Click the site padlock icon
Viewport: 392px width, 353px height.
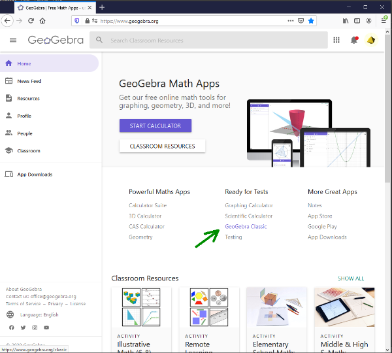(x=87, y=21)
